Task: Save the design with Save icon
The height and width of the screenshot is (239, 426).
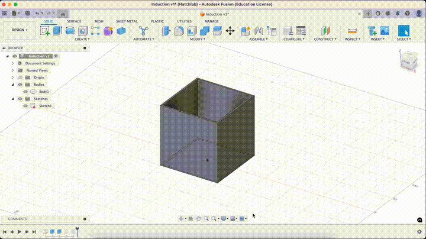Action: [x=27, y=13]
